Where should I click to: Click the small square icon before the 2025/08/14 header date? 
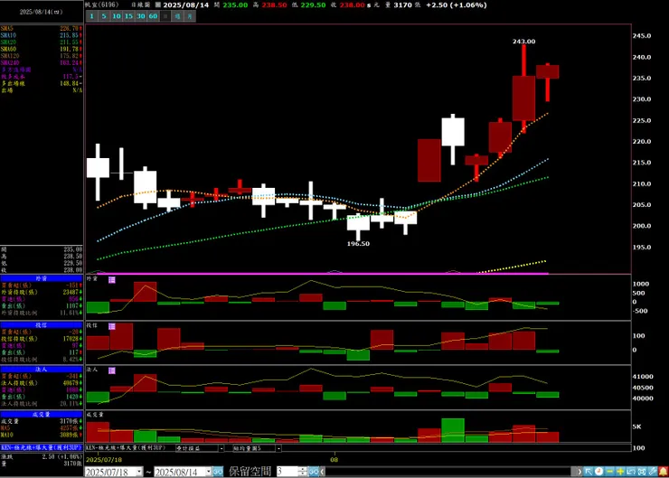point(158,5)
